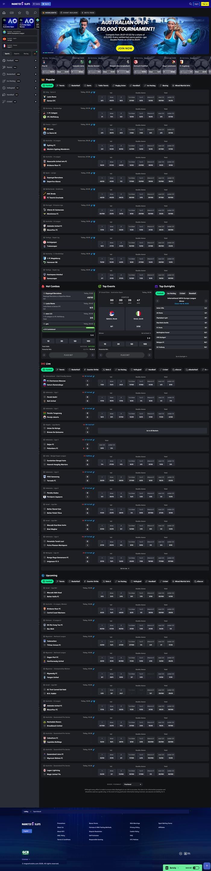Click the home icon in sidebar

(4, 13)
